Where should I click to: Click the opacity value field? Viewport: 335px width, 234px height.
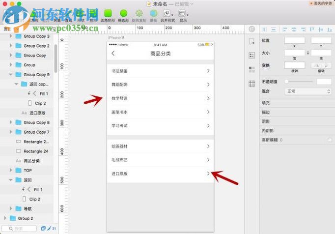(324, 81)
